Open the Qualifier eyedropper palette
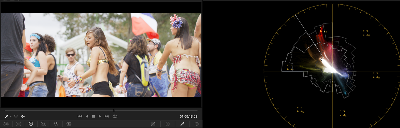This screenshot has height=128, width=400. click(182, 124)
